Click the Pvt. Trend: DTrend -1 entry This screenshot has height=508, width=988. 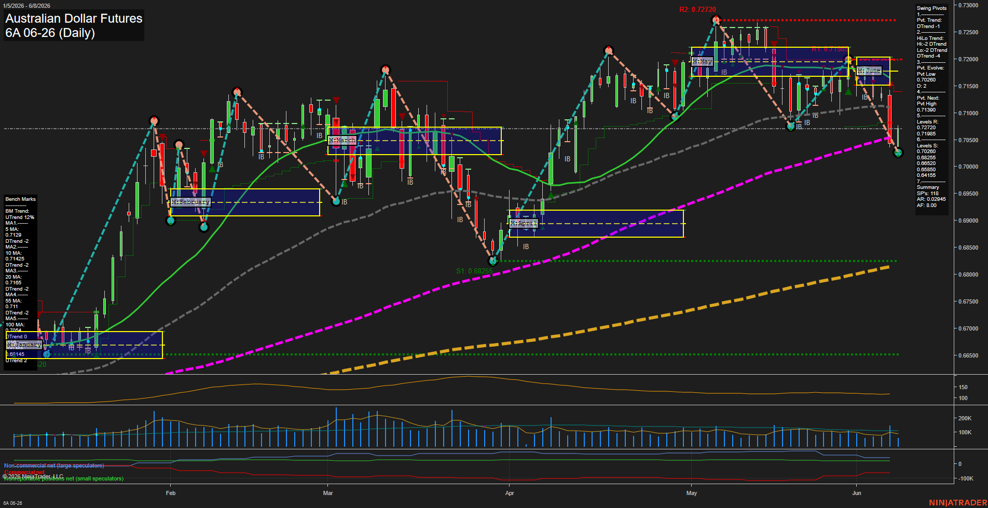point(929,23)
